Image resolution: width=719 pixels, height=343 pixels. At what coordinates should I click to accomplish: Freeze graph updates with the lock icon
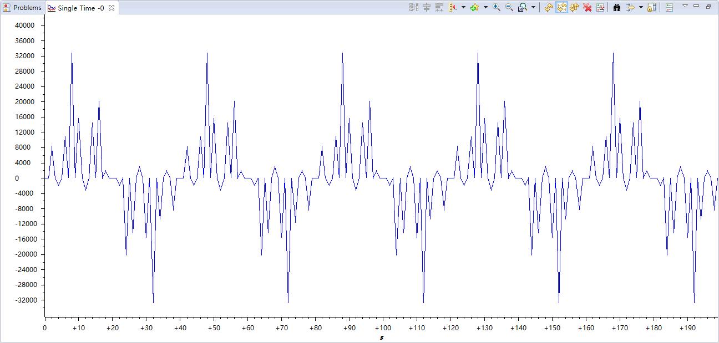[x=651, y=7]
